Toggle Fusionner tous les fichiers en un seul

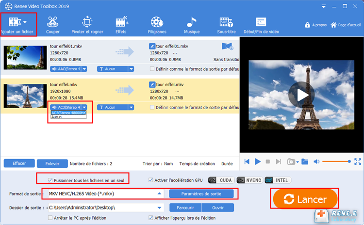[50, 180]
